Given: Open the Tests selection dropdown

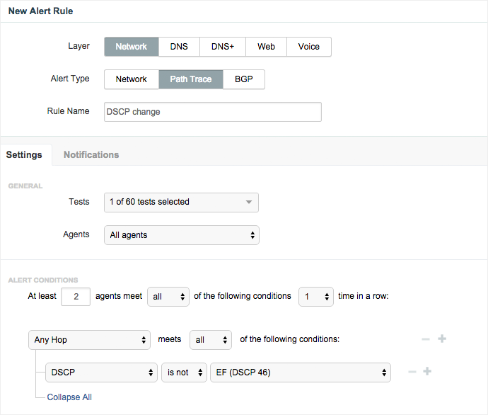Looking at the screenshot, I should coord(181,202).
